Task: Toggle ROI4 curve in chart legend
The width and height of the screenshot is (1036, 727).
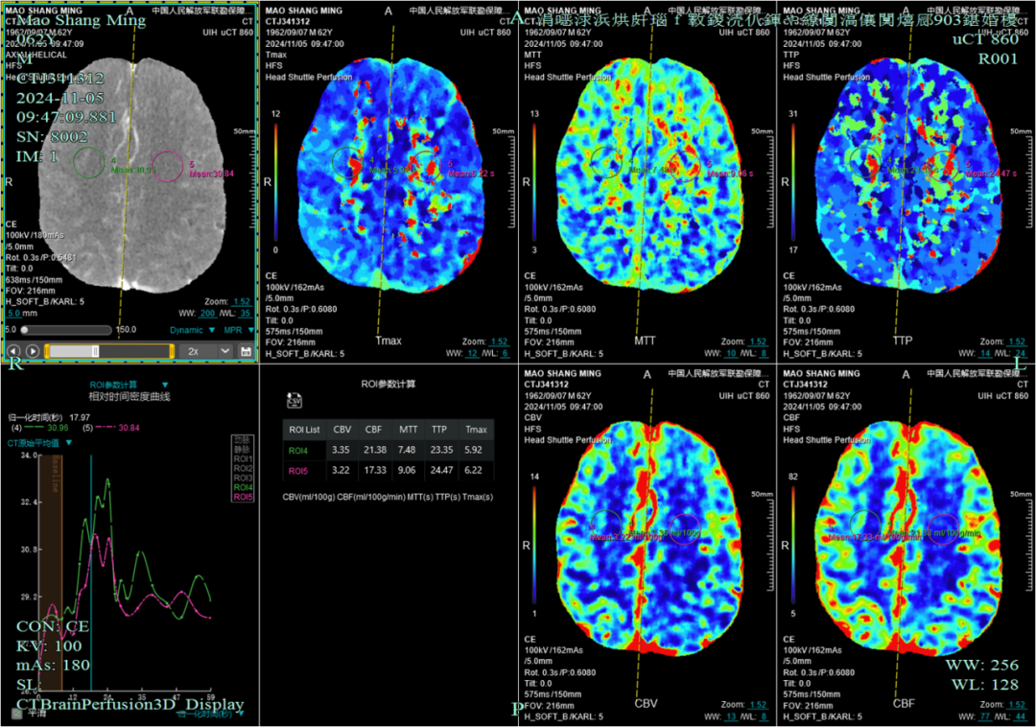Action: pyautogui.click(x=243, y=487)
